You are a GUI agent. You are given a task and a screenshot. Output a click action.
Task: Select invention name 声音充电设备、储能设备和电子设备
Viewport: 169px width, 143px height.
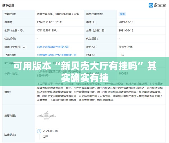[x=58, y=14]
